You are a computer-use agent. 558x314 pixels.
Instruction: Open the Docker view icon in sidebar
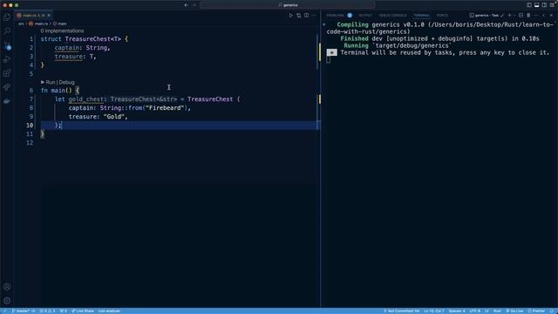coord(7,101)
